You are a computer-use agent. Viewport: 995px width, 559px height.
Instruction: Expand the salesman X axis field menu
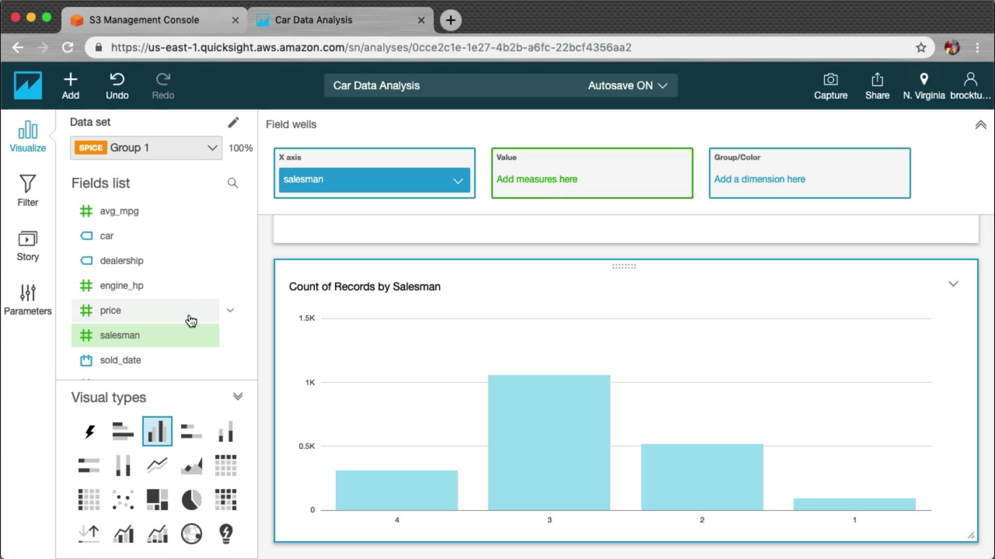point(458,181)
